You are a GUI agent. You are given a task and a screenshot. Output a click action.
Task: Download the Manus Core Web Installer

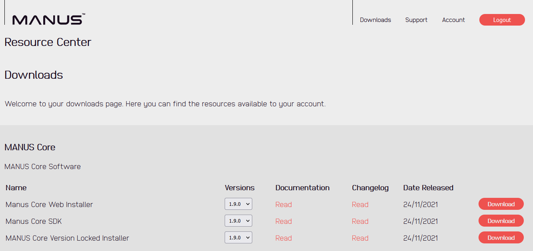click(501, 204)
